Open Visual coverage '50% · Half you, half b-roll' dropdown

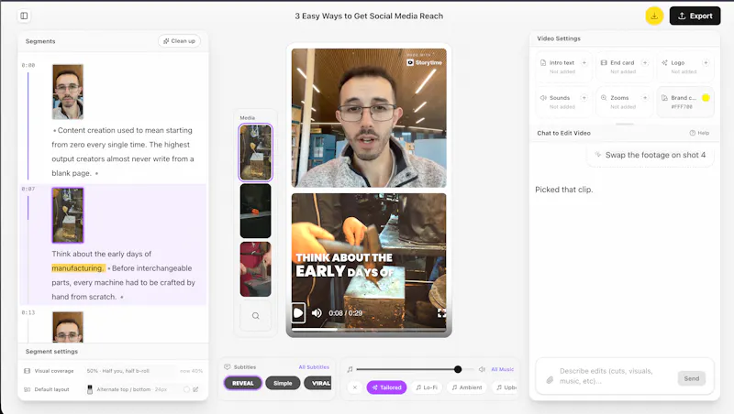[131, 371]
